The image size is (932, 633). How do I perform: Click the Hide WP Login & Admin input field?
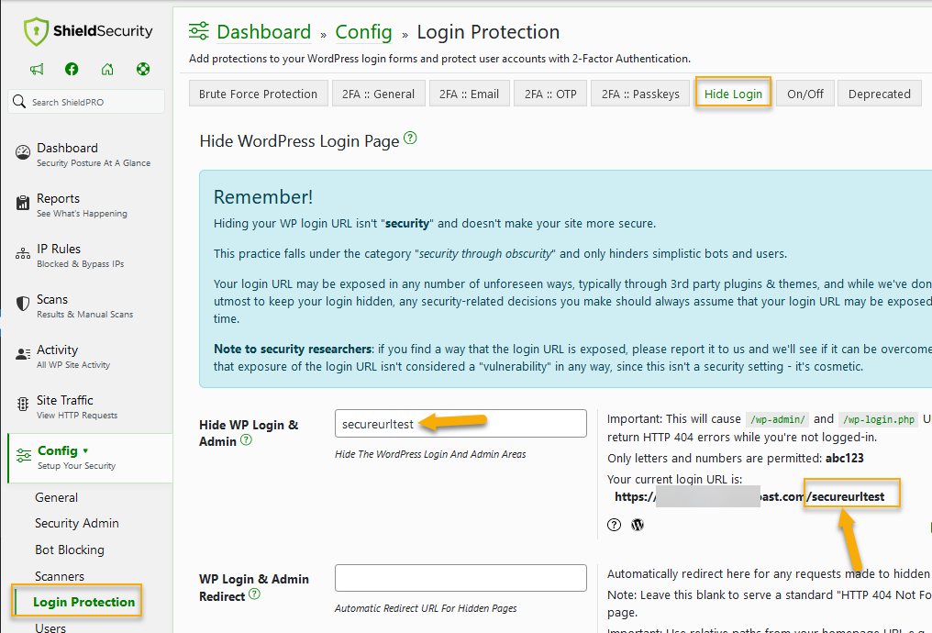460,423
